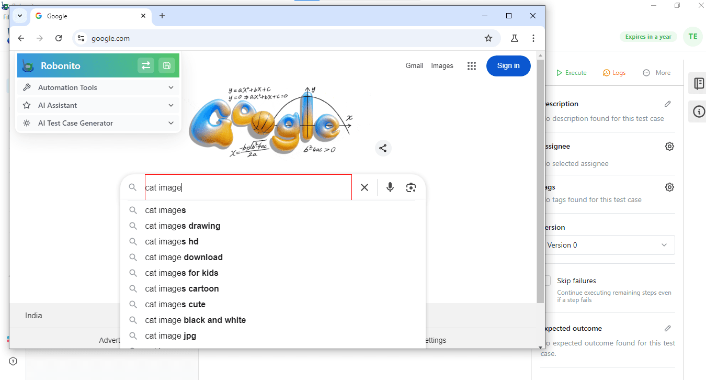Screen dimensions: 706x380
Task: Click the Robonito save icon
Action: [167, 65]
